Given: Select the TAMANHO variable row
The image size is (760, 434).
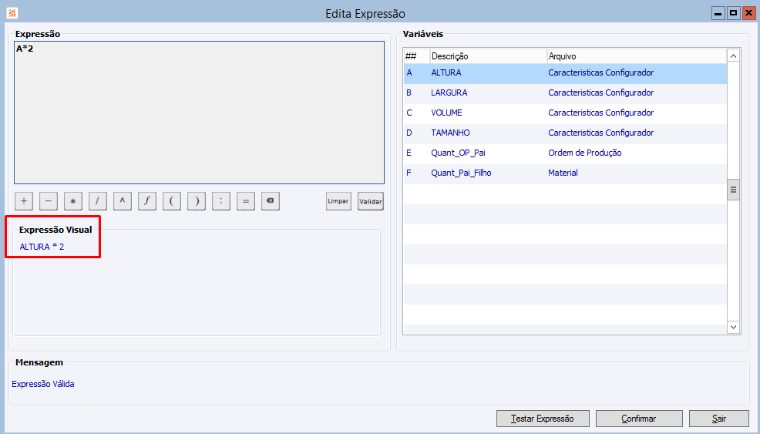Looking at the screenshot, I should 565,133.
